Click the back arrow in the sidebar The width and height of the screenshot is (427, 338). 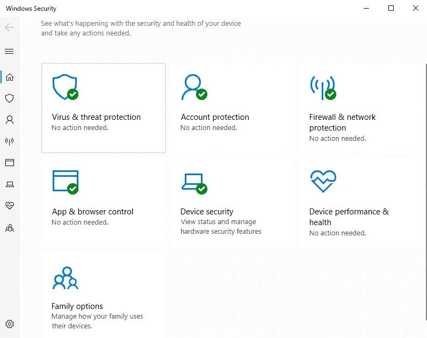9,27
